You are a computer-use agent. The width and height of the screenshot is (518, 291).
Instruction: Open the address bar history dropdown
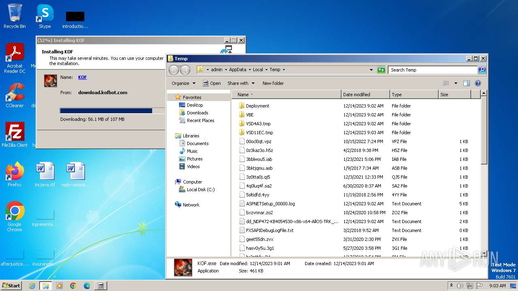point(371,70)
